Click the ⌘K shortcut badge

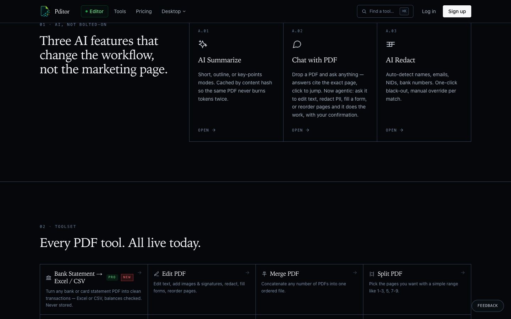click(404, 11)
